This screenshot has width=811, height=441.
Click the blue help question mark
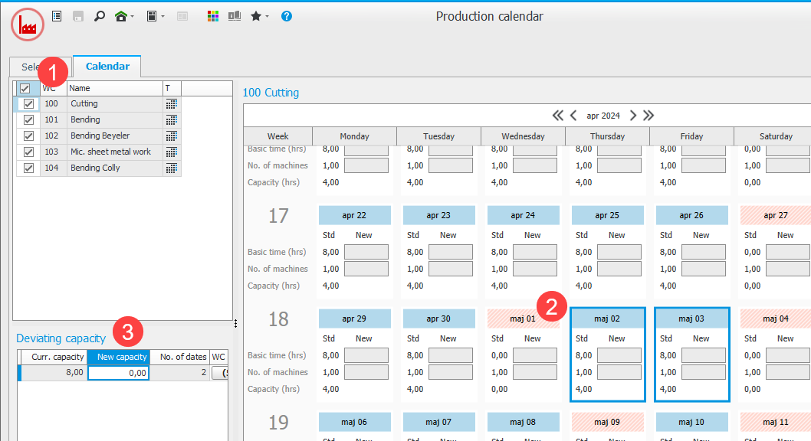point(287,16)
